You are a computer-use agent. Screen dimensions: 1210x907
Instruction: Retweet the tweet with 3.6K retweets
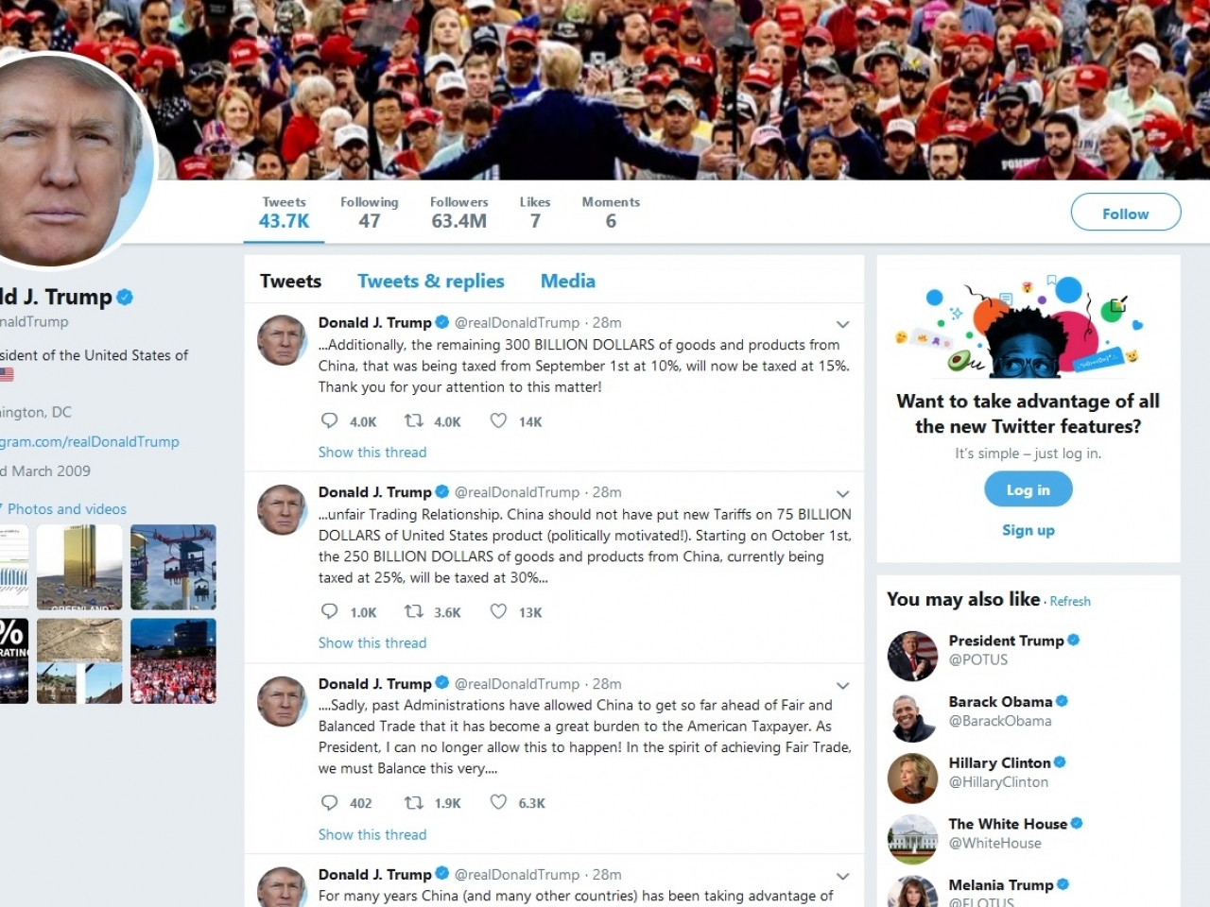coord(413,611)
